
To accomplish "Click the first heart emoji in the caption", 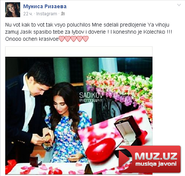I will (62, 39).
